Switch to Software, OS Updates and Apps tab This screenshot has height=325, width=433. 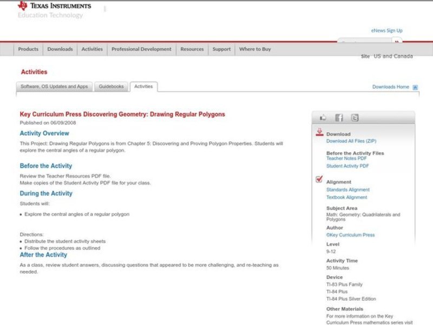point(54,87)
